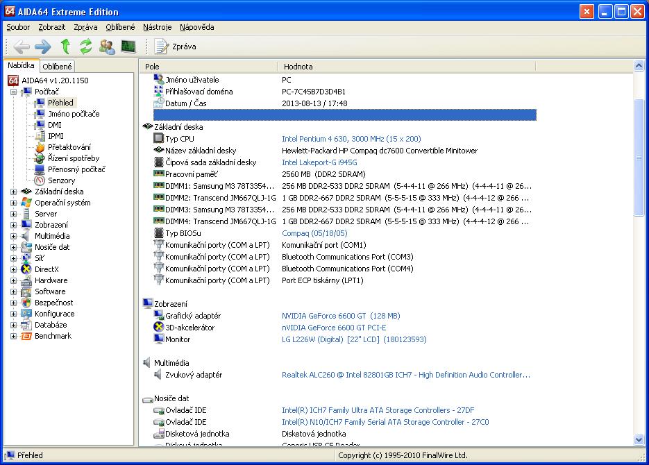Select Přenosný počítač tree item

(76, 169)
